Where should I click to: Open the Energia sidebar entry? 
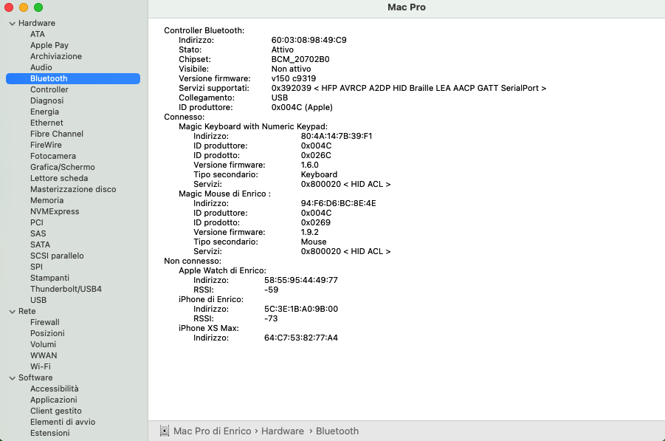click(x=44, y=112)
